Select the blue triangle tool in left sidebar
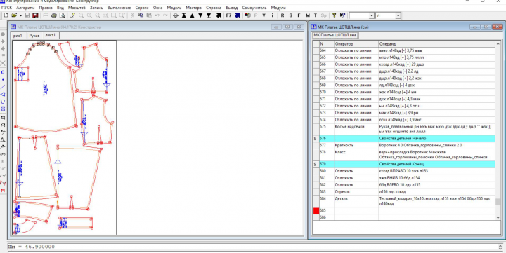The height and width of the screenshot is (253, 506). pos(3,95)
